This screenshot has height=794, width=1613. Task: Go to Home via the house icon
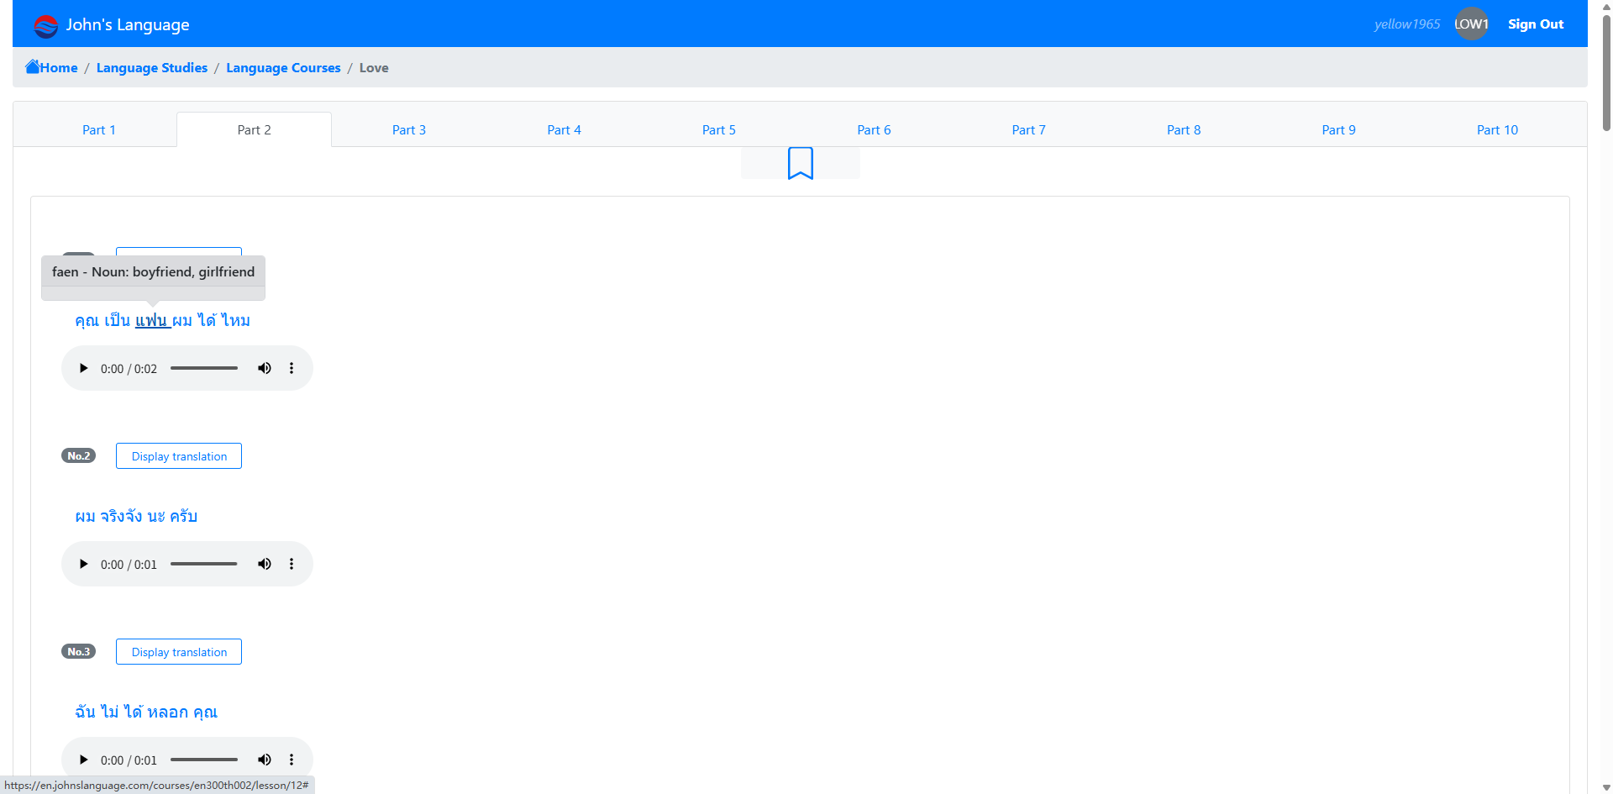pos(33,66)
